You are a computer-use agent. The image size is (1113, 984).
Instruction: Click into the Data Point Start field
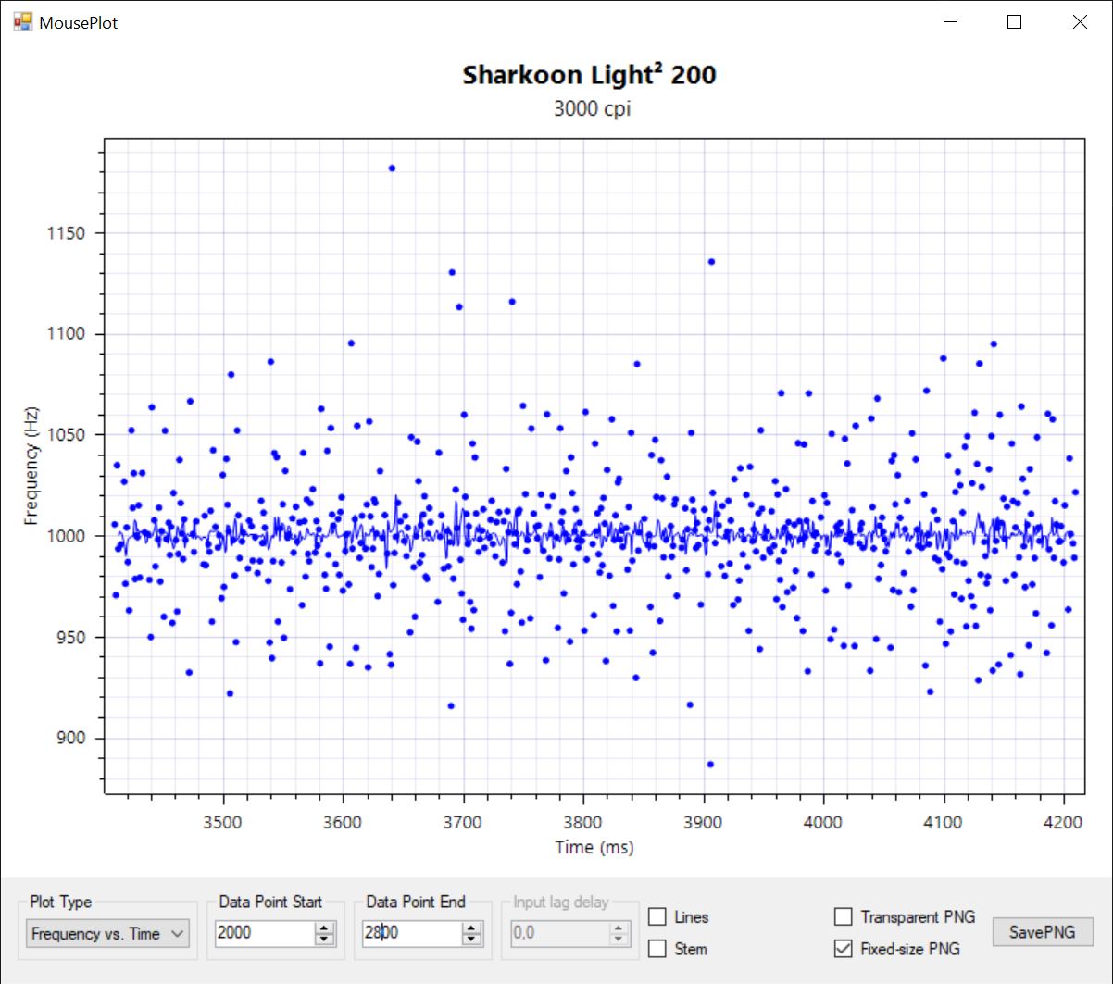(x=264, y=933)
